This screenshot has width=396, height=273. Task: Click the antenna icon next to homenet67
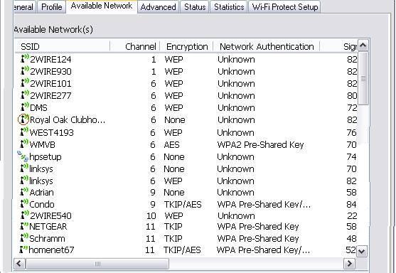(23, 250)
